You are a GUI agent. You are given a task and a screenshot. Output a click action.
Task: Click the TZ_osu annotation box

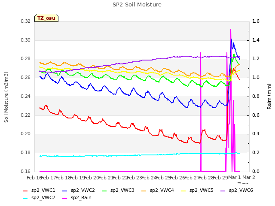(x=46, y=18)
